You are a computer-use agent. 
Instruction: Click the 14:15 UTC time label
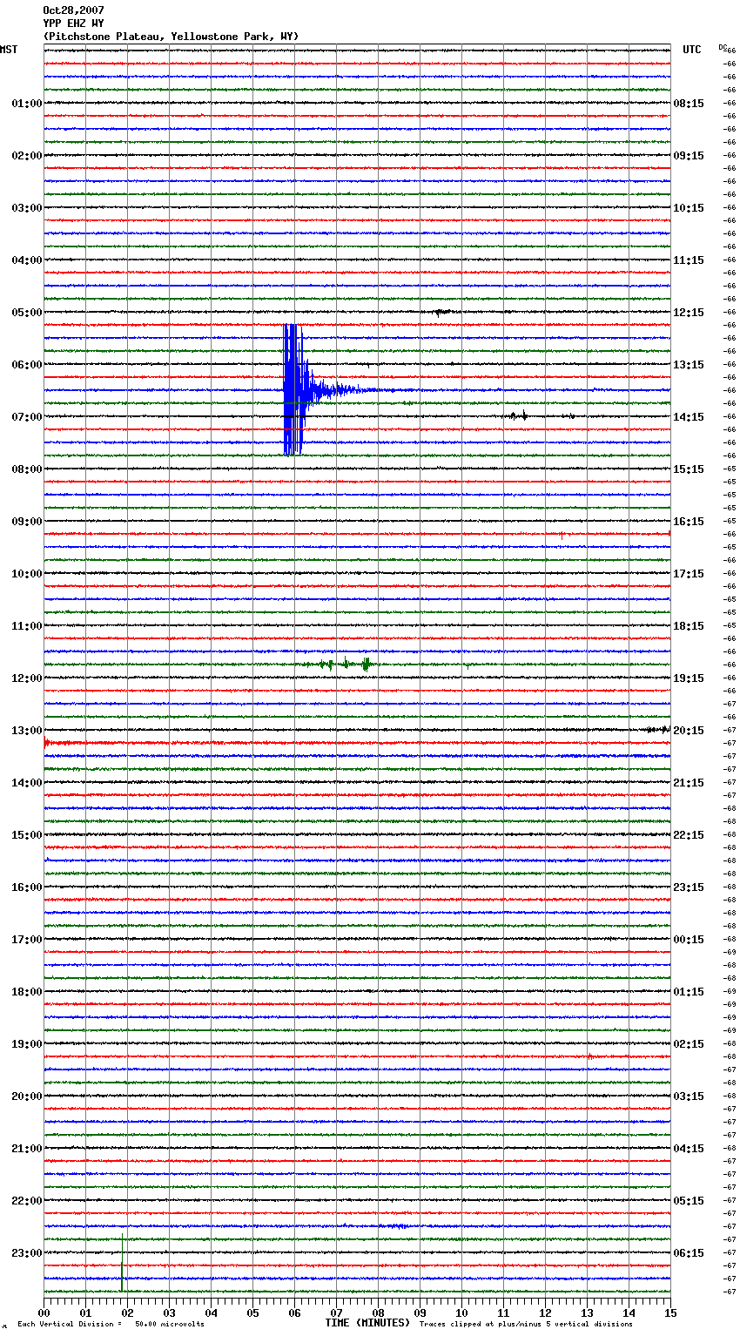[x=689, y=417]
